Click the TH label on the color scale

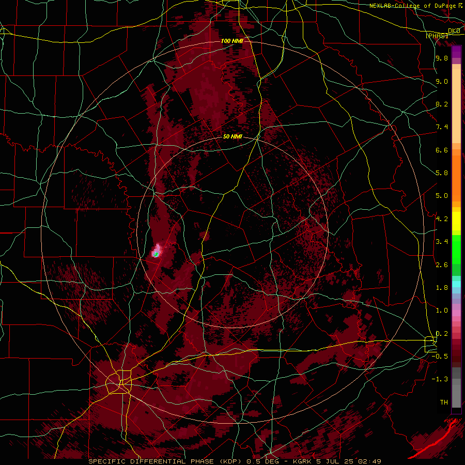tap(444, 402)
